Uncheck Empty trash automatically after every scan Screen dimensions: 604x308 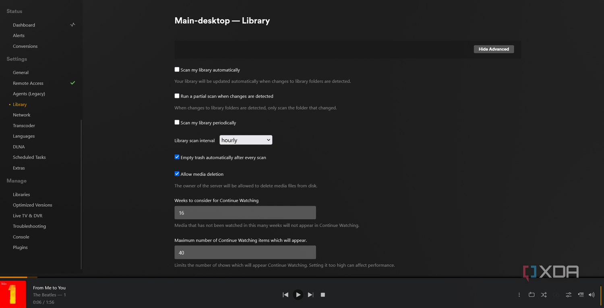click(x=177, y=157)
